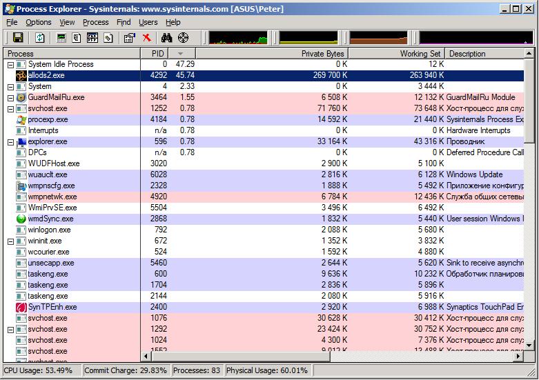Click the GuardMailRu.exe process icon
The width and height of the screenshot is (539, 380).
[x=21, y=97]
